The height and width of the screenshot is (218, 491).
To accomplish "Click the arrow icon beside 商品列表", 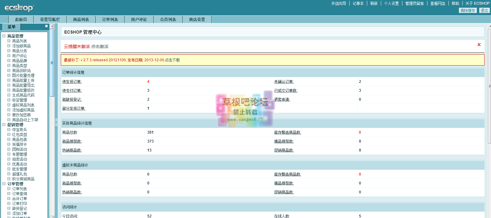I will 9,41.
